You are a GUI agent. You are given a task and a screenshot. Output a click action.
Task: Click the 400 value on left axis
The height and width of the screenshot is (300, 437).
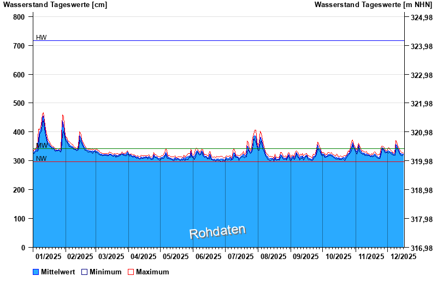pyautogui.click(x=19, y=132)
